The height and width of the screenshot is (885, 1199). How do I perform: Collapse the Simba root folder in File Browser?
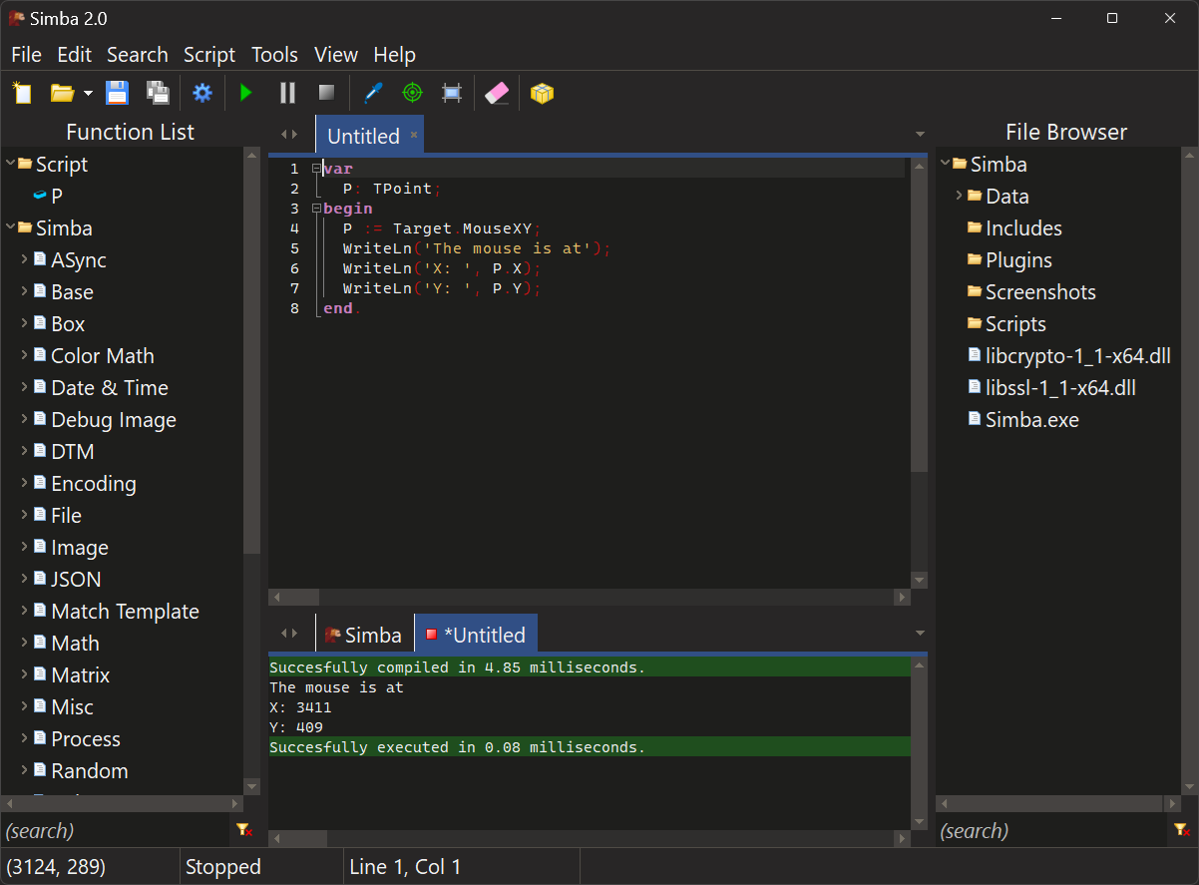[945, 164]
